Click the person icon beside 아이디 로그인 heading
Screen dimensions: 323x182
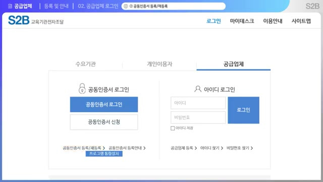pos(198,89)
